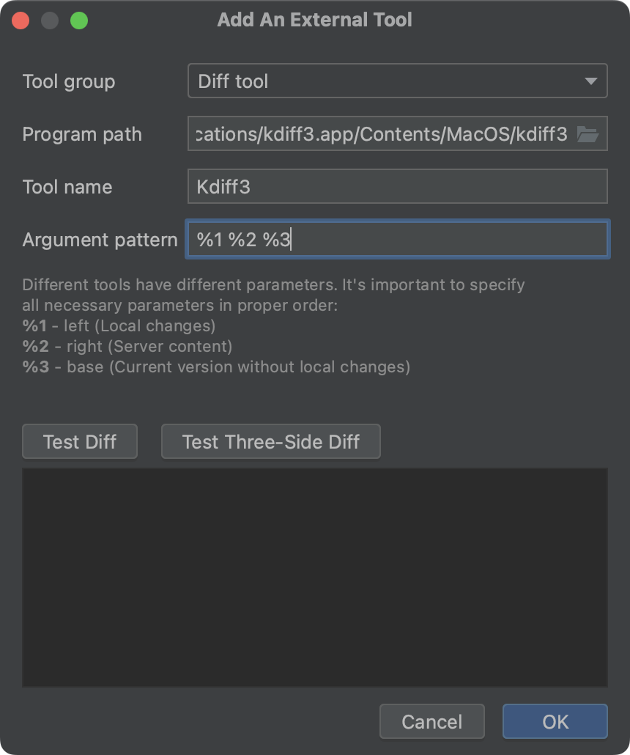Click the parameter description text below Argument pattern
Viewport: 630px width, 755px height.
coord(273,325)
